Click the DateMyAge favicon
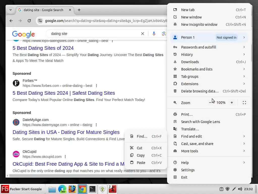 16,122
